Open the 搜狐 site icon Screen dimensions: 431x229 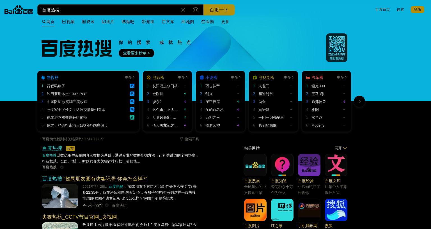pyautogui.click(x=336, y=210)
